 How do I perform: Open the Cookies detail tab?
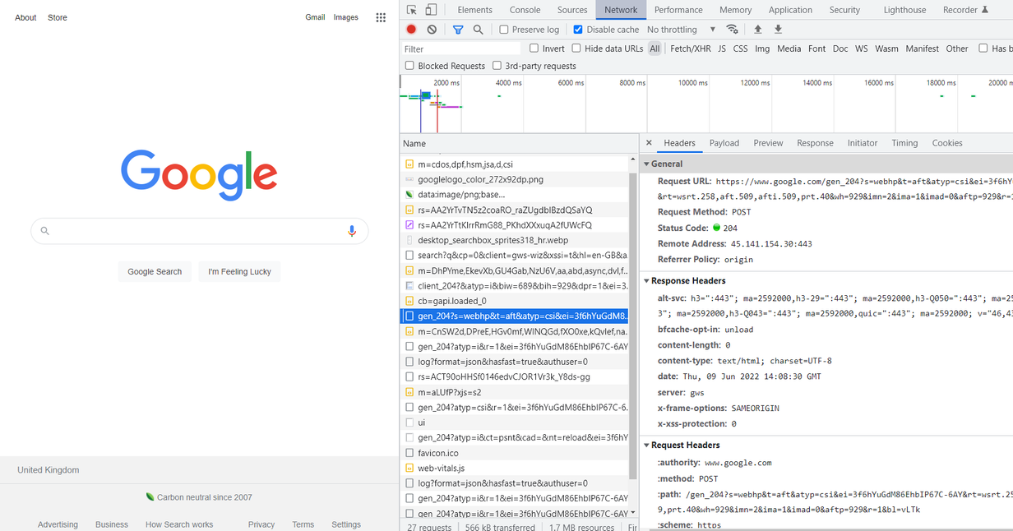click(947, 143)
